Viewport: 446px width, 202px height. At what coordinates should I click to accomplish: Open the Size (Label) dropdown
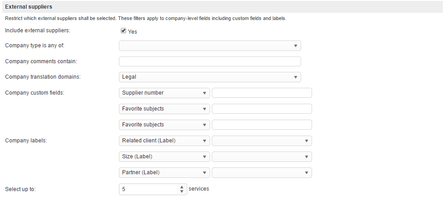164,157
